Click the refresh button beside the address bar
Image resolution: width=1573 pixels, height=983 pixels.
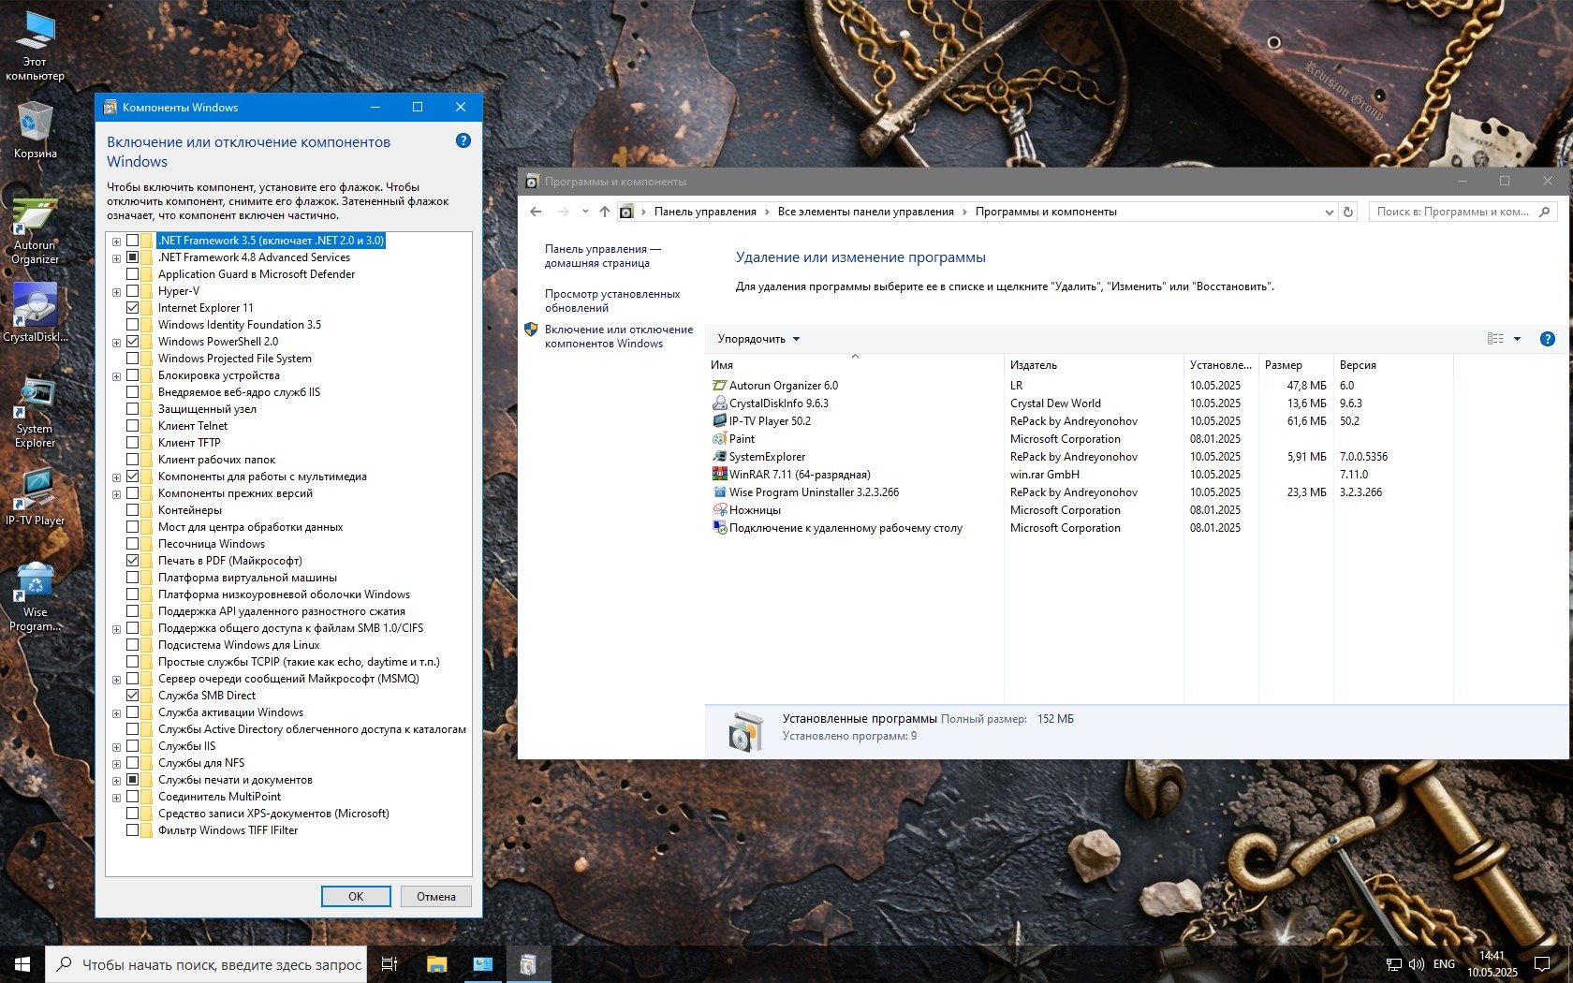coord(1348,212)
